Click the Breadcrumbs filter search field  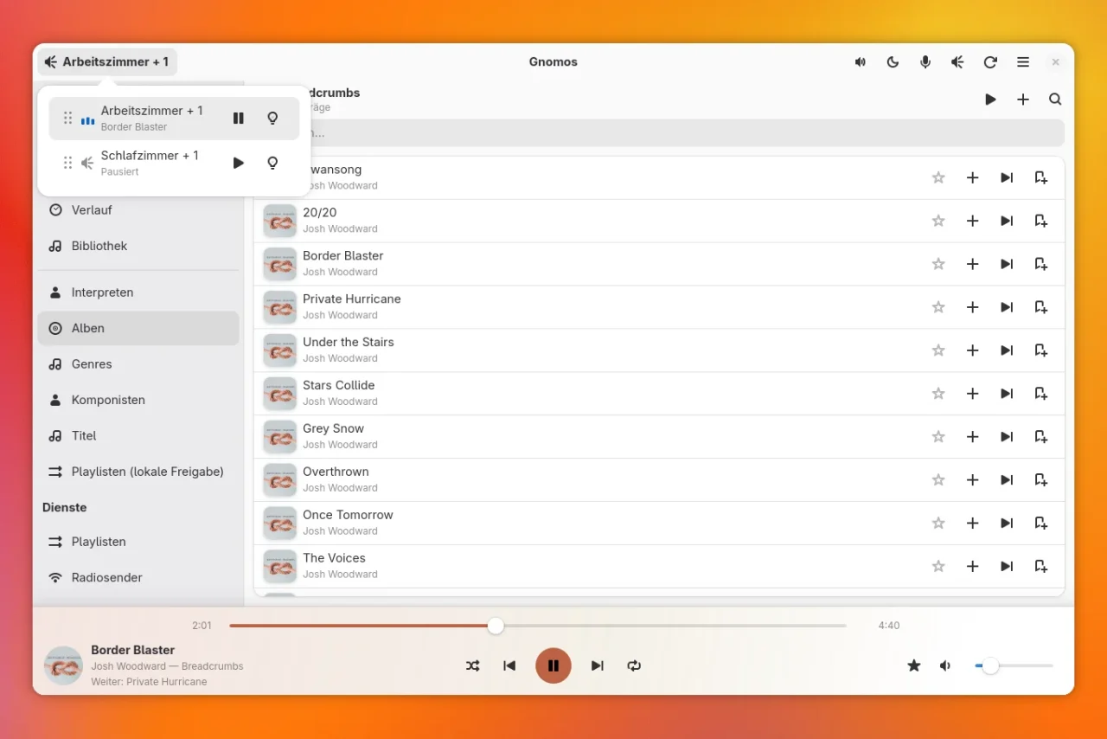click(x=660, y=133)
